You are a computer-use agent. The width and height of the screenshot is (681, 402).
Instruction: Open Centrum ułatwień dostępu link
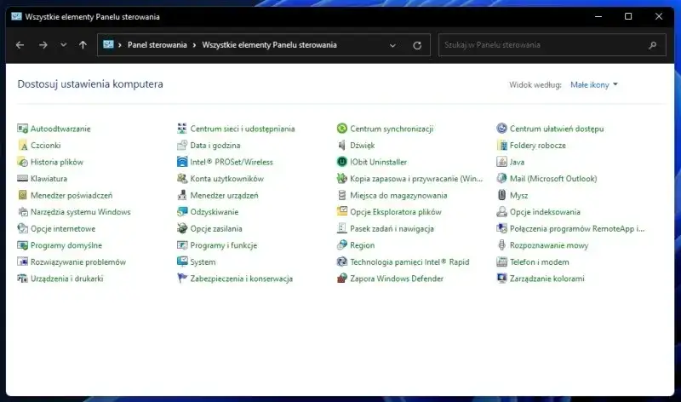(557, 129)
